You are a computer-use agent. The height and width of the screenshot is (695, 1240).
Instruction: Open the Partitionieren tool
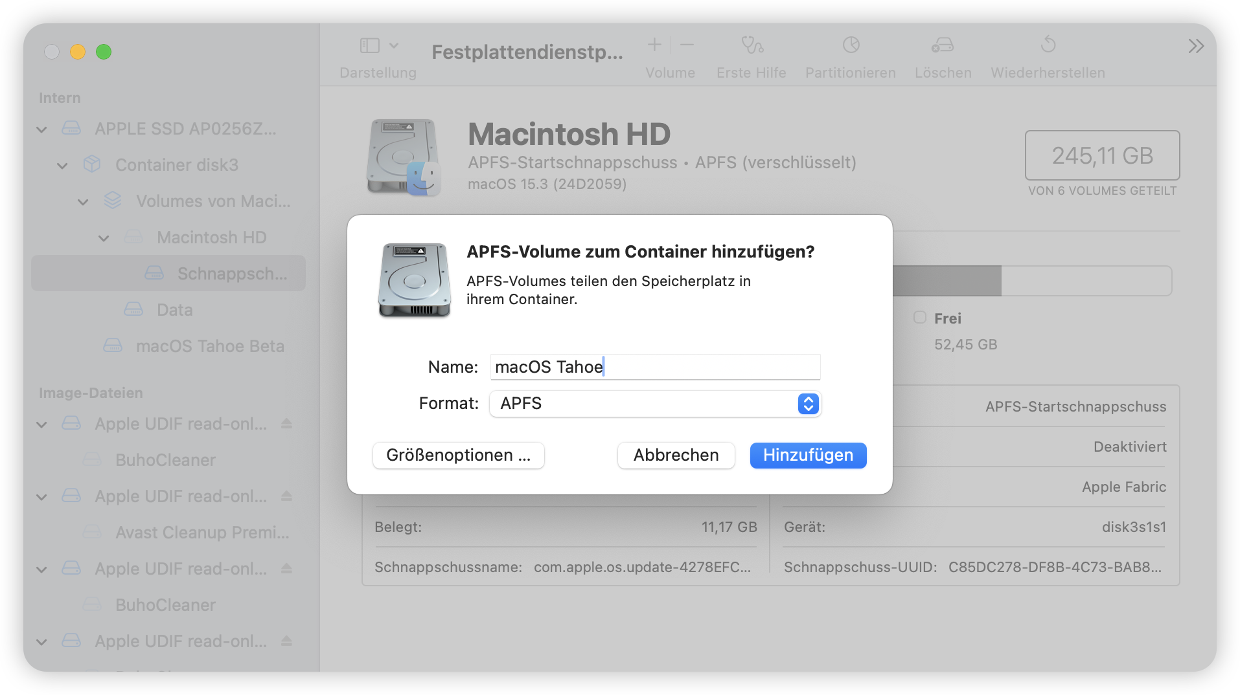click(851, 45)
